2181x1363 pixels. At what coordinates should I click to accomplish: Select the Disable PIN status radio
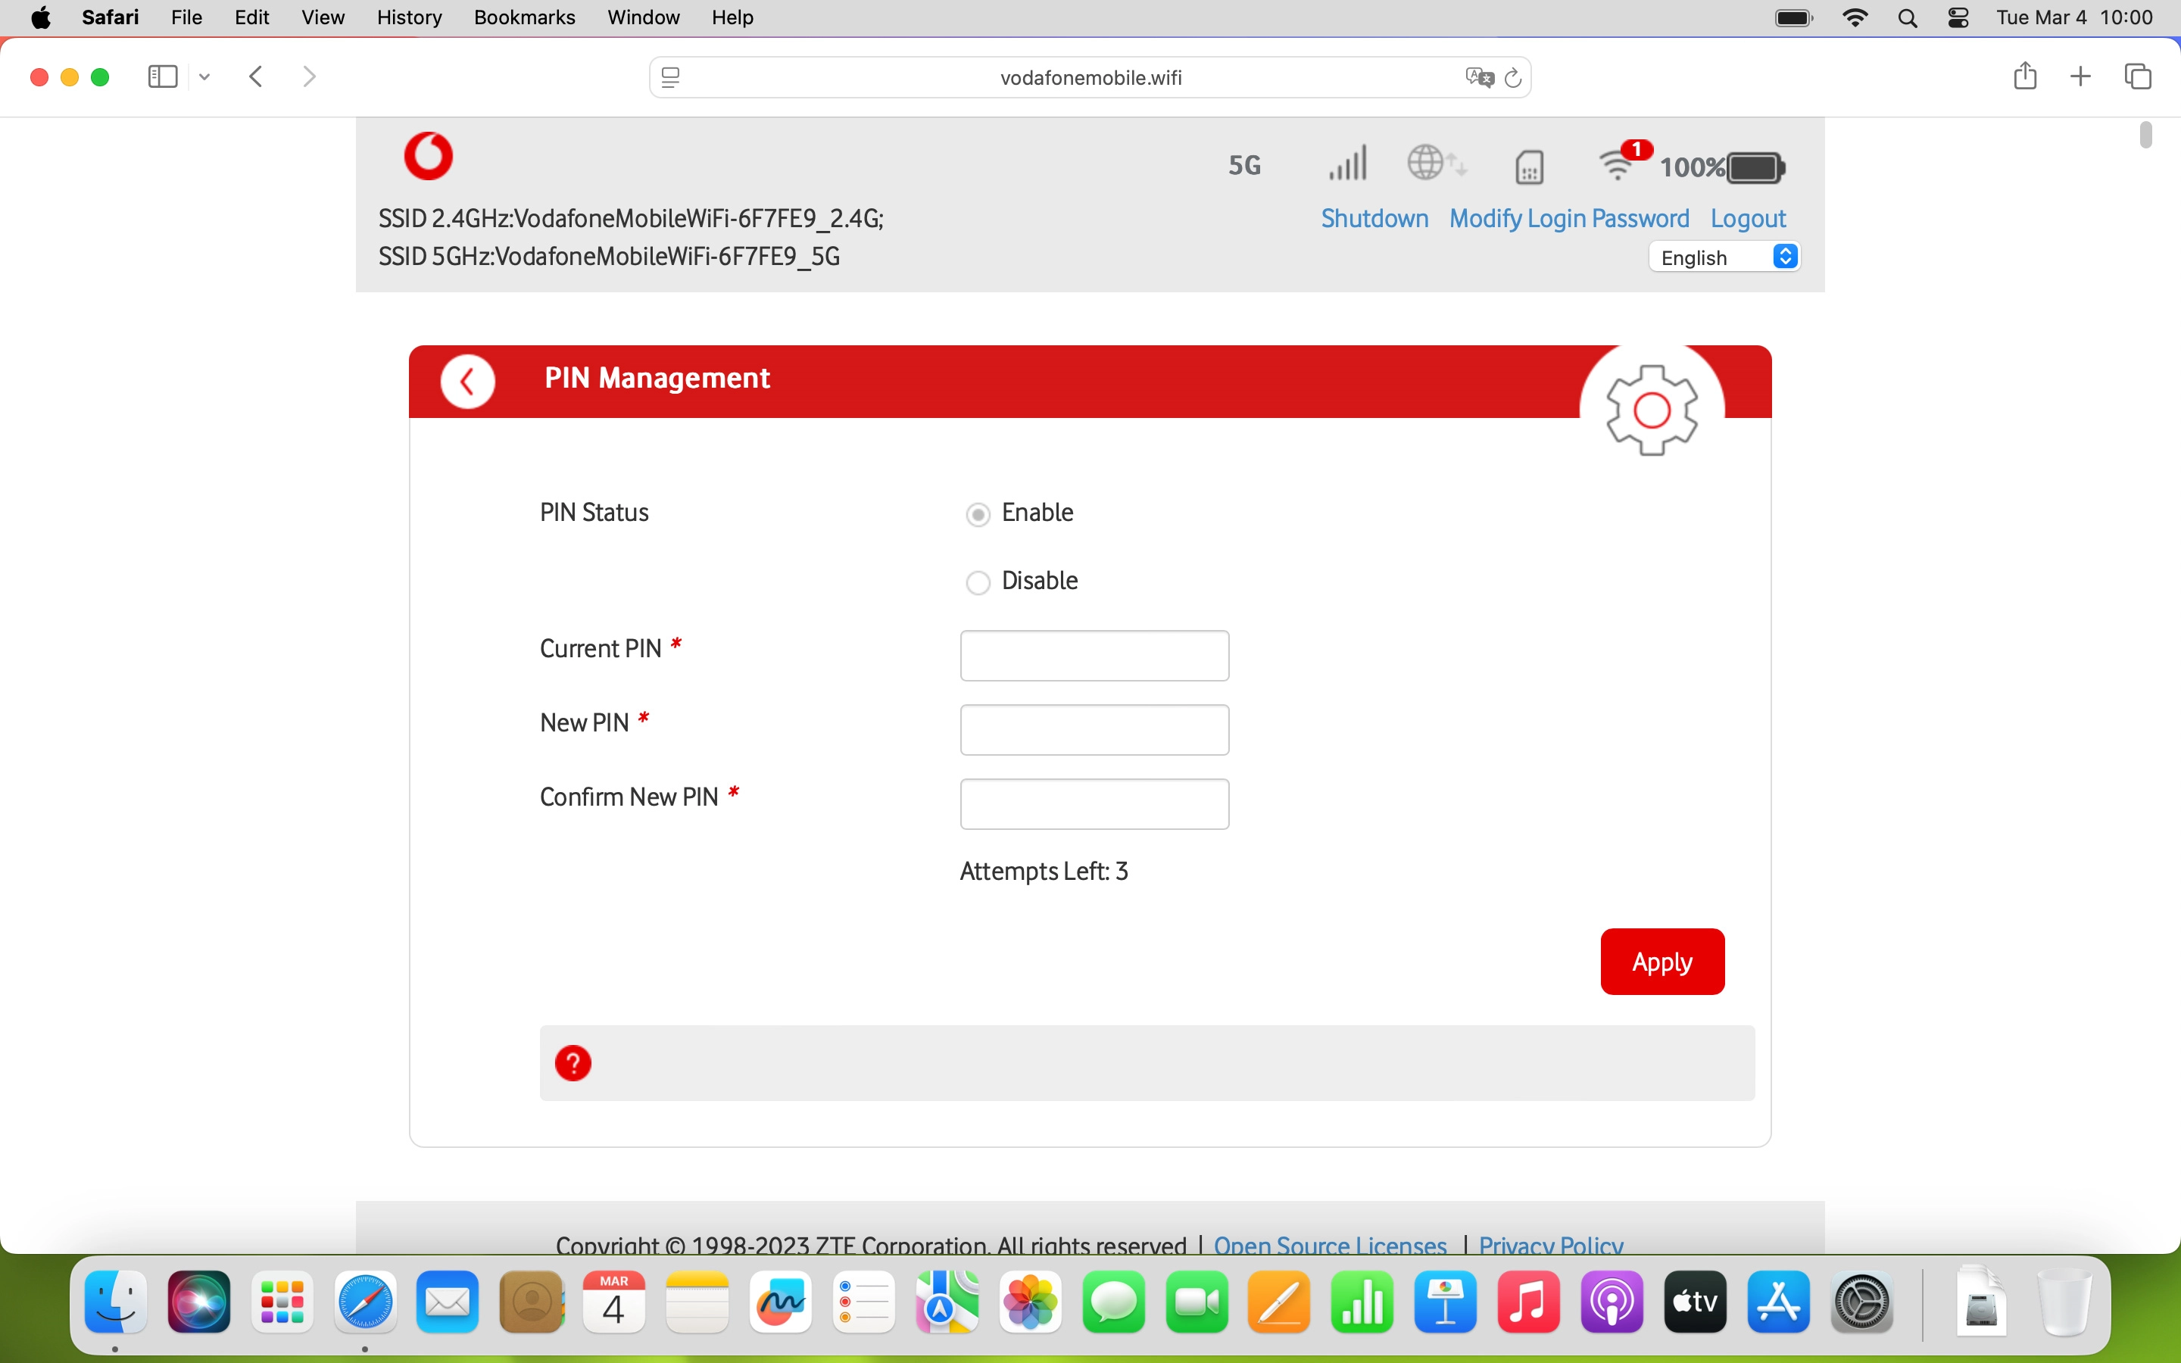tap(978, 582)
